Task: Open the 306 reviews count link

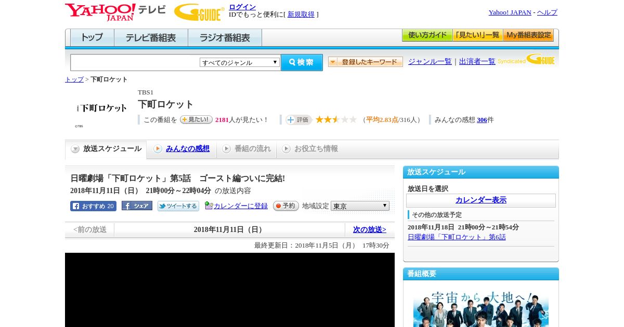Action: click(x=482, y=120)
